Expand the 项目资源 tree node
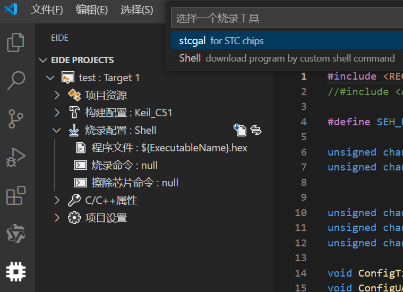Screen dimensions: 403x292 [57, 95]
